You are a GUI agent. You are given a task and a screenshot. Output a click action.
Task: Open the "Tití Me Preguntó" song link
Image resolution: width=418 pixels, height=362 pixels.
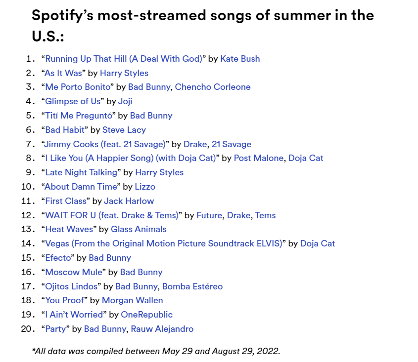click(79, 116)
